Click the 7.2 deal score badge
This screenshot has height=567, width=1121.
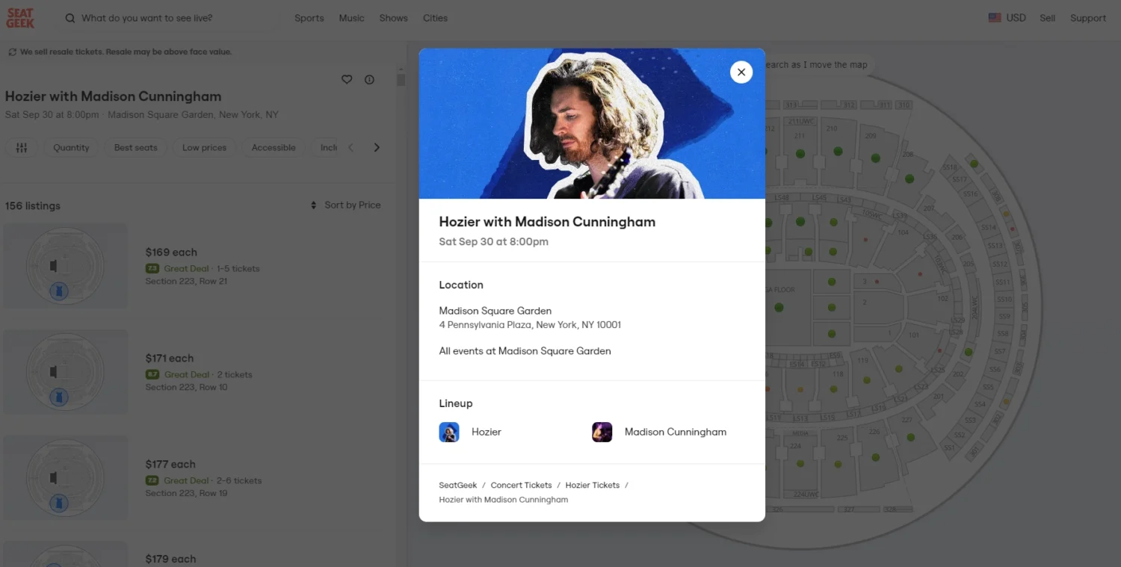click(x=152, y=480)
